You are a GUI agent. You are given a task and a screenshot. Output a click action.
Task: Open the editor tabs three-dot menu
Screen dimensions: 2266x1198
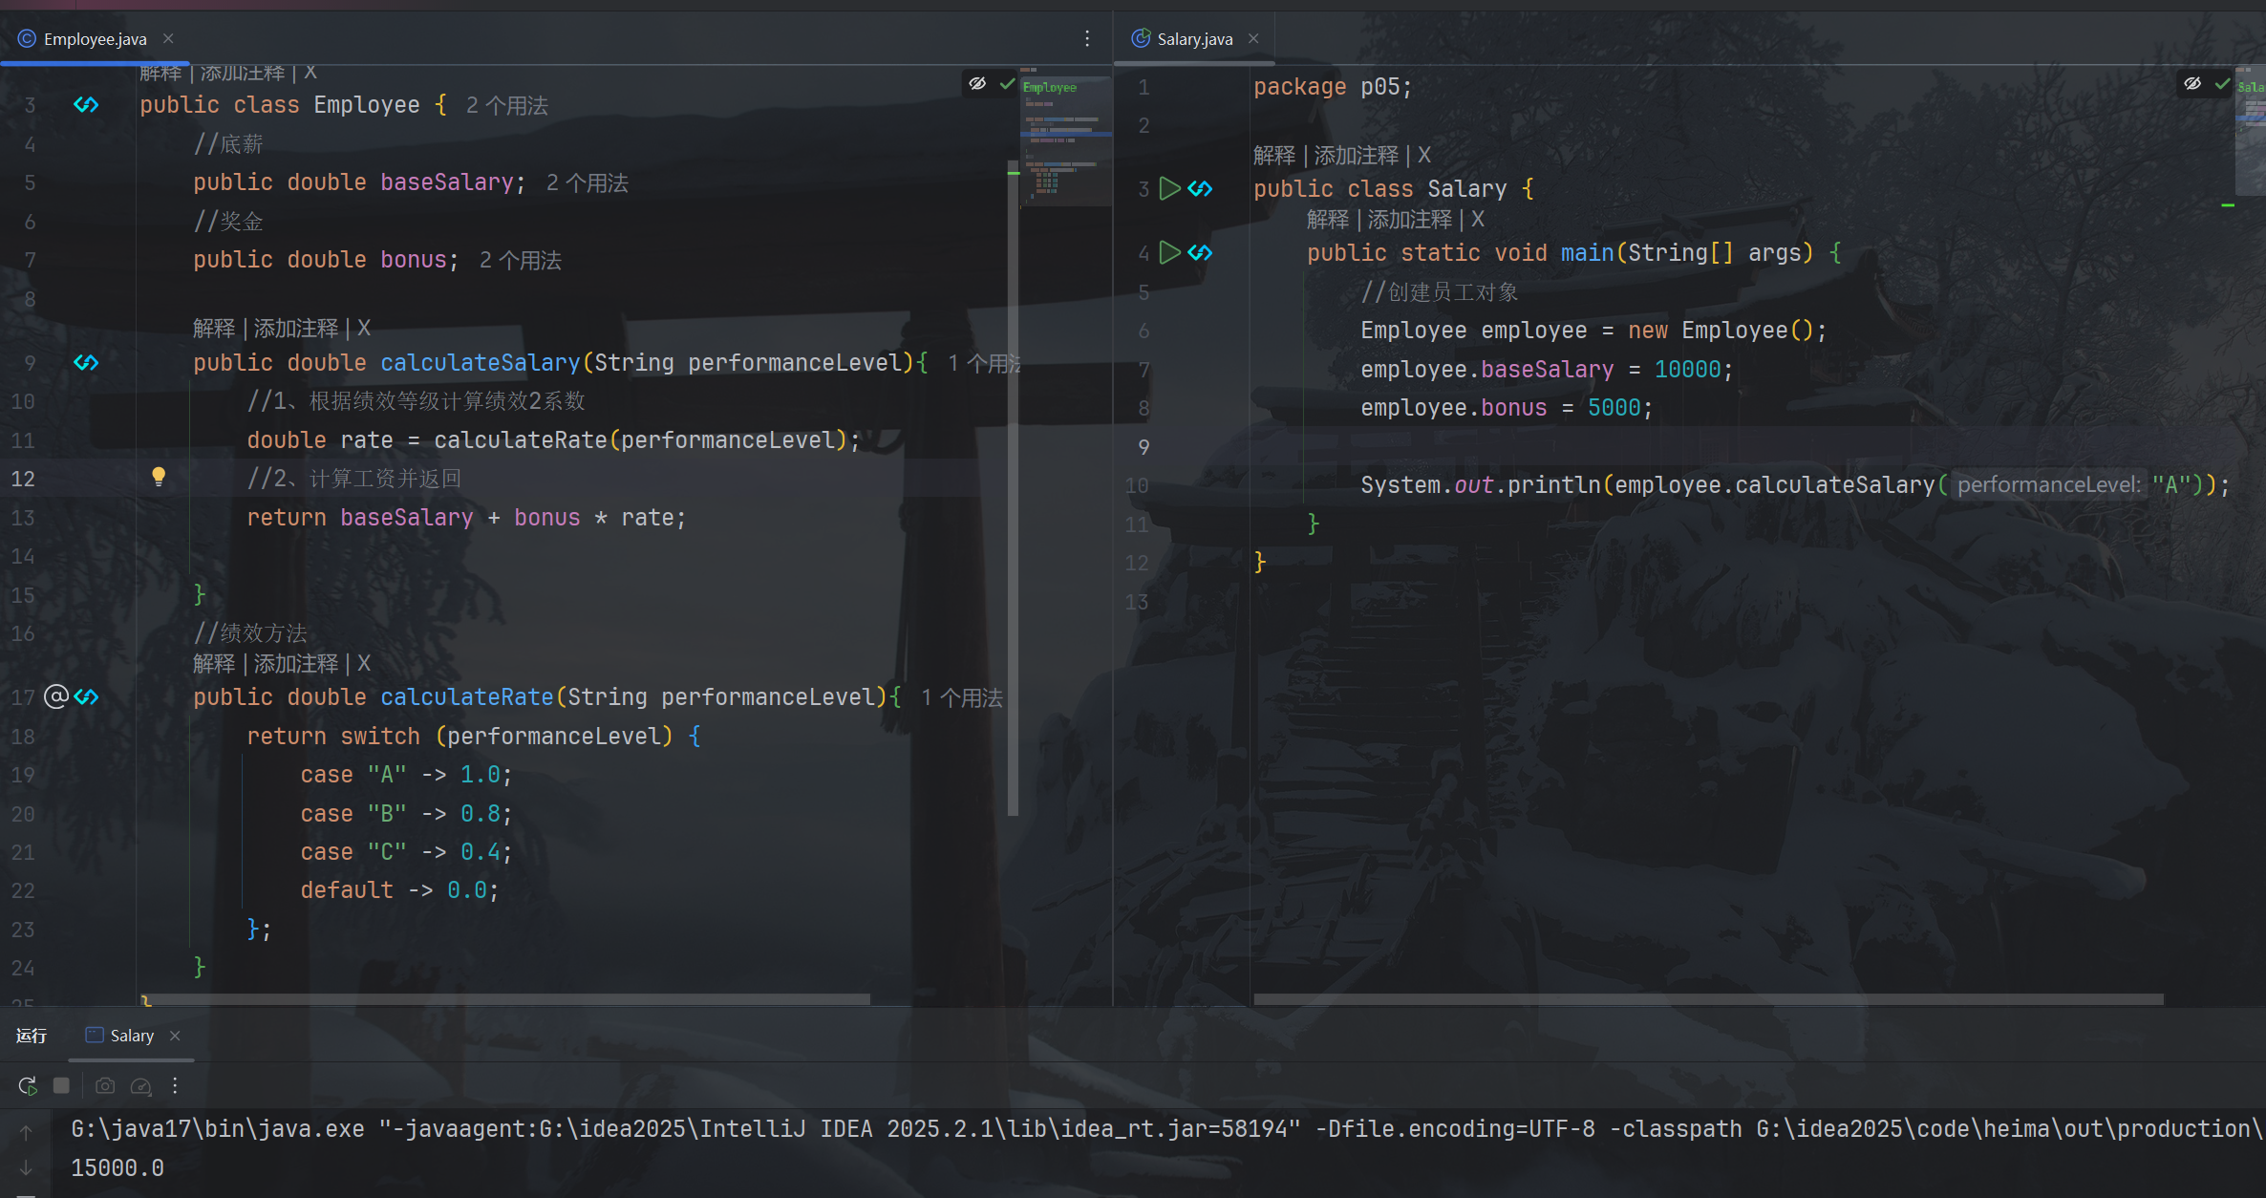[1087, 38]
